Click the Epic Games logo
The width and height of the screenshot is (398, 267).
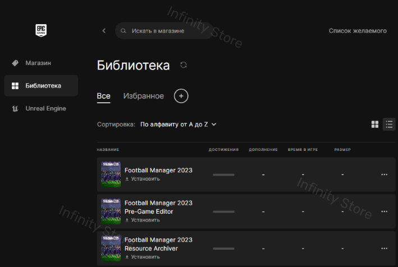(41, 30)
